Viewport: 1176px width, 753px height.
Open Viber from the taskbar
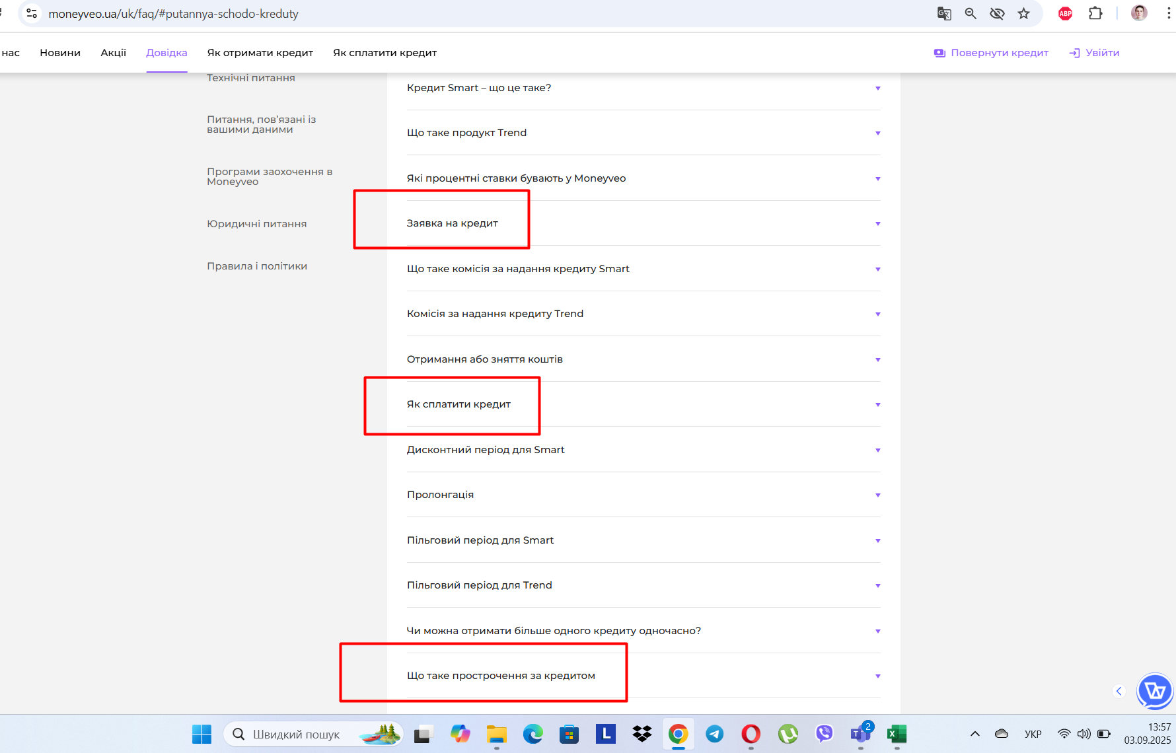824,734
